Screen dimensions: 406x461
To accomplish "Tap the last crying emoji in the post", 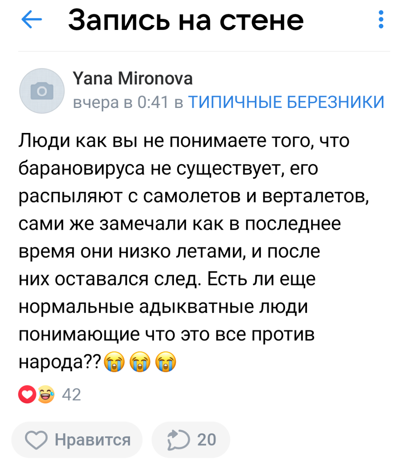I will [x=165, y=362].
